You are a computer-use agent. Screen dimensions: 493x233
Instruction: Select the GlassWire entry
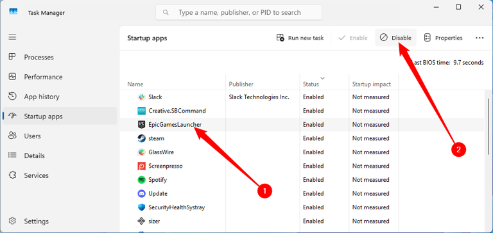click(x=161, y=152)
